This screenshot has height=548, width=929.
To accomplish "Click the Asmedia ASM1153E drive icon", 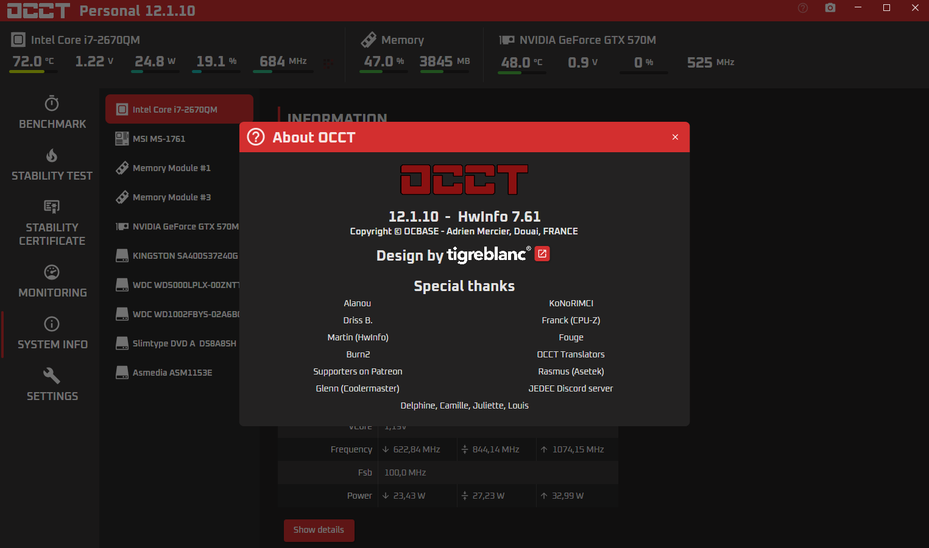I will [122, 373].
